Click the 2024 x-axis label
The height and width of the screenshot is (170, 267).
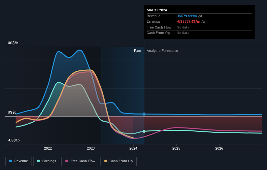[x=133, y=149]
